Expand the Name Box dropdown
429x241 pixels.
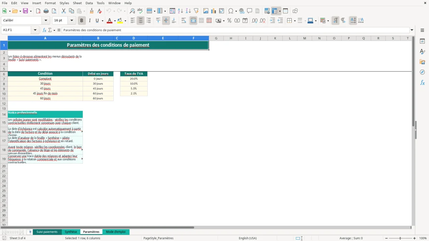coord(35,30)
